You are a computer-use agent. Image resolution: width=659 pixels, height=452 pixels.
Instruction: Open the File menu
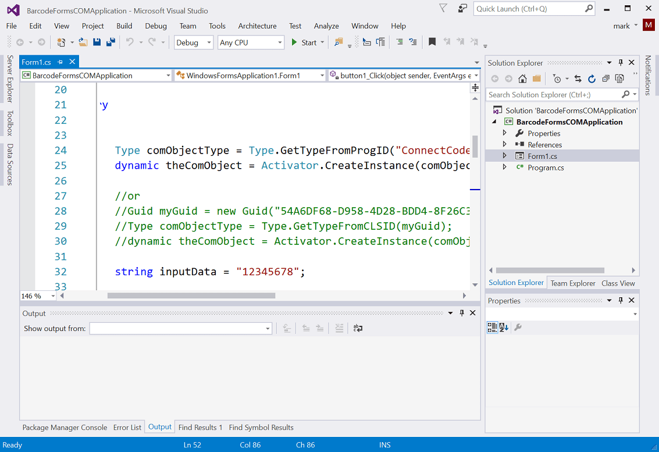point(12,26)
